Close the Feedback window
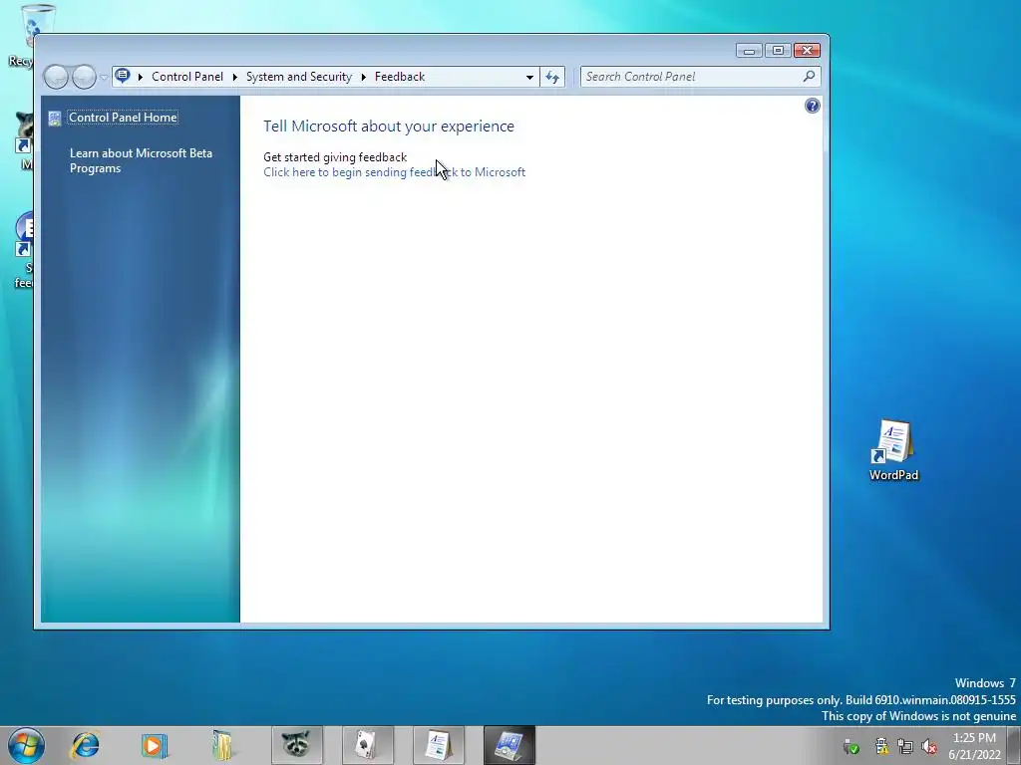This screenshot has width=1021, height=765. pos(807,51)
